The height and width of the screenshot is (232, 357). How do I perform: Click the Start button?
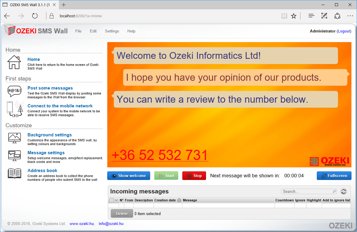166,176
